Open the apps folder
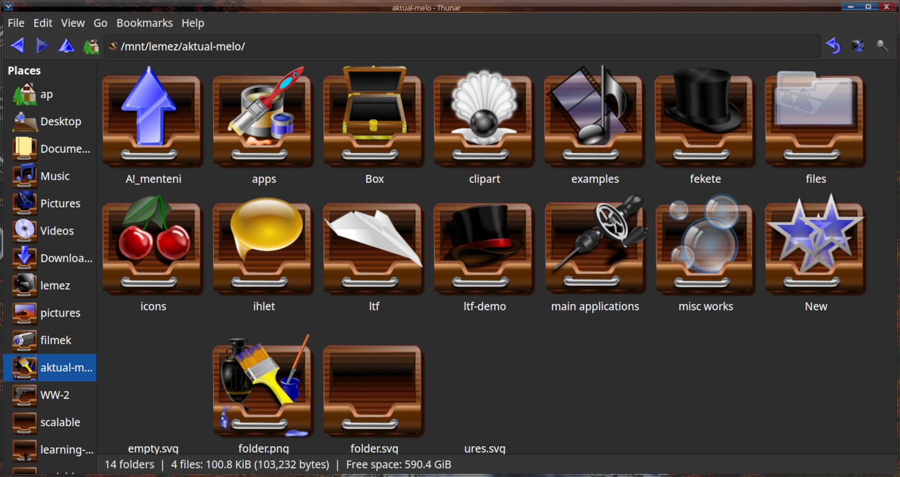The height and width of the screenshot is (477, 900). 263,116
